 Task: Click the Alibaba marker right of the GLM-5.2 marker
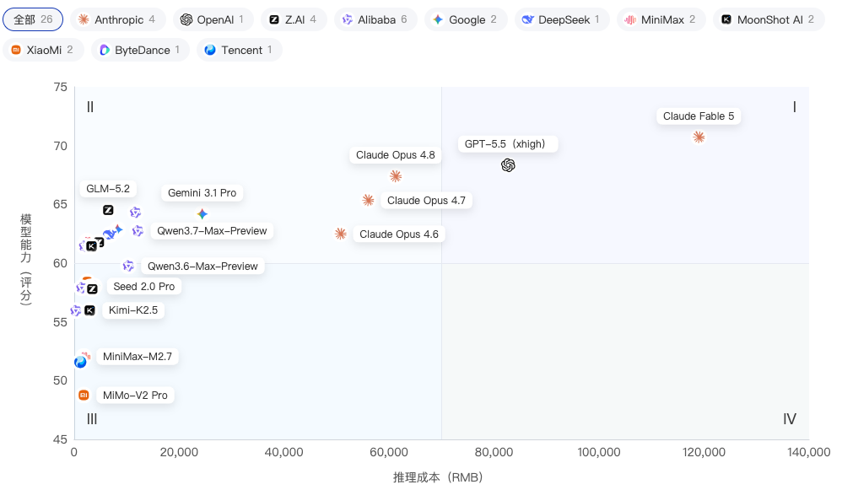click(x=135, y=213)
